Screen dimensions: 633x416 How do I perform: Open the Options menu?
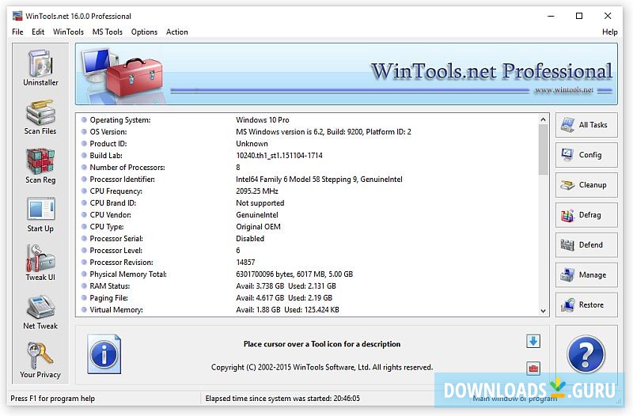(144, 32)
